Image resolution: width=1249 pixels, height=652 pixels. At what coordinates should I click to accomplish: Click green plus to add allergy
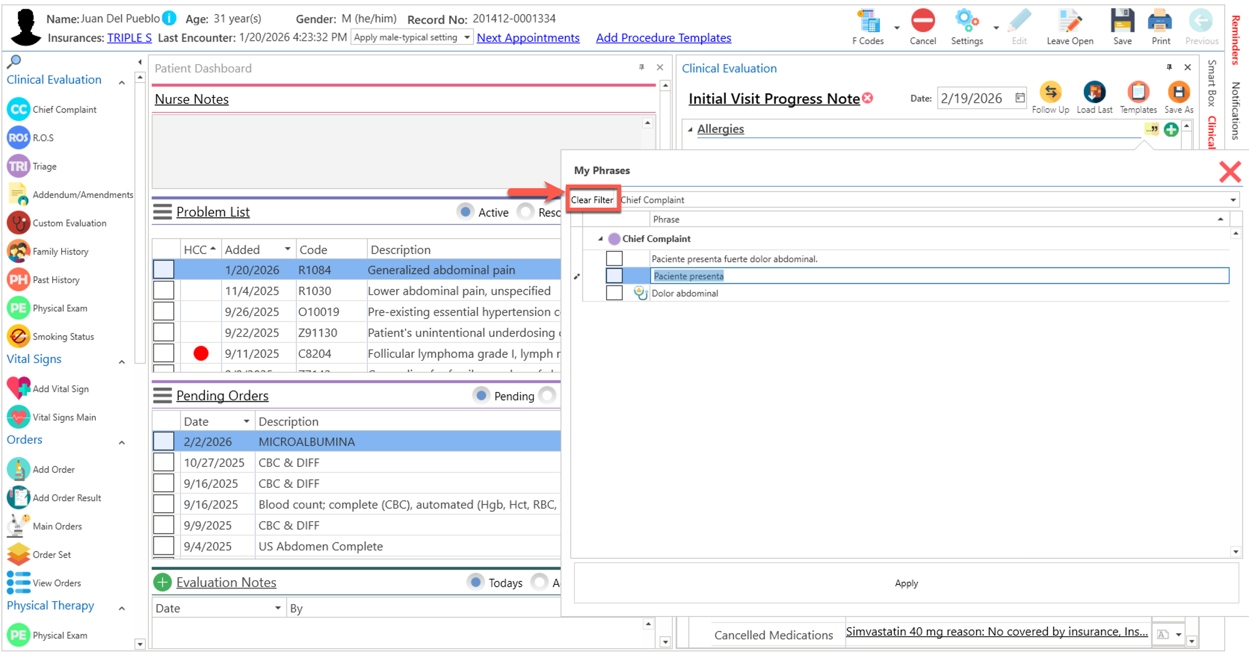coord(1171,129)
